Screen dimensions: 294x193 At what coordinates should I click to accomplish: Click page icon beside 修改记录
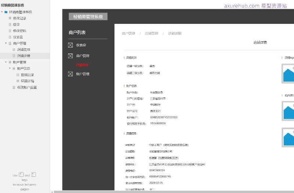point(10,18)
